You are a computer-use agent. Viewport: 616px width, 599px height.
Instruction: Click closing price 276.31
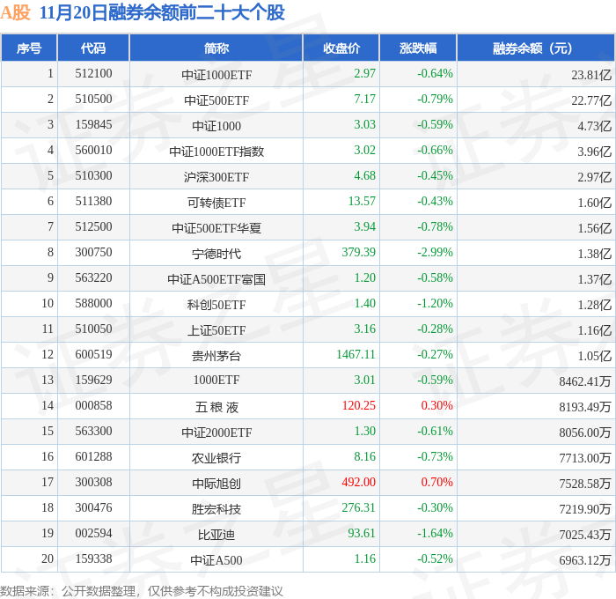(x=359, y=507)
